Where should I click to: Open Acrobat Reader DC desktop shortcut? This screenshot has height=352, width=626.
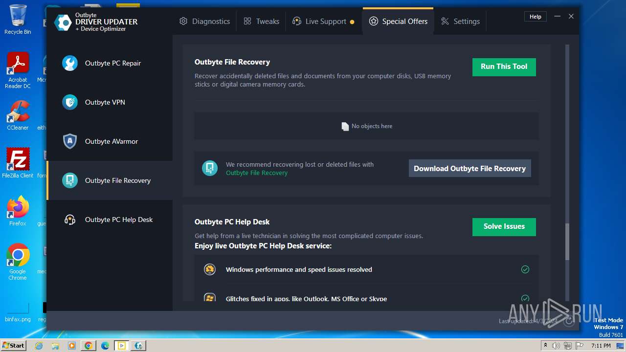coord(18,70)
